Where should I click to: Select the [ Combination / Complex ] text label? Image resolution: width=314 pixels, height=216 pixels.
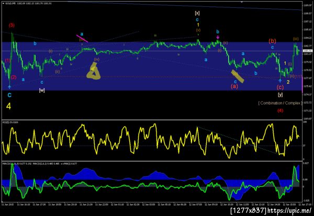coord(281,103)
